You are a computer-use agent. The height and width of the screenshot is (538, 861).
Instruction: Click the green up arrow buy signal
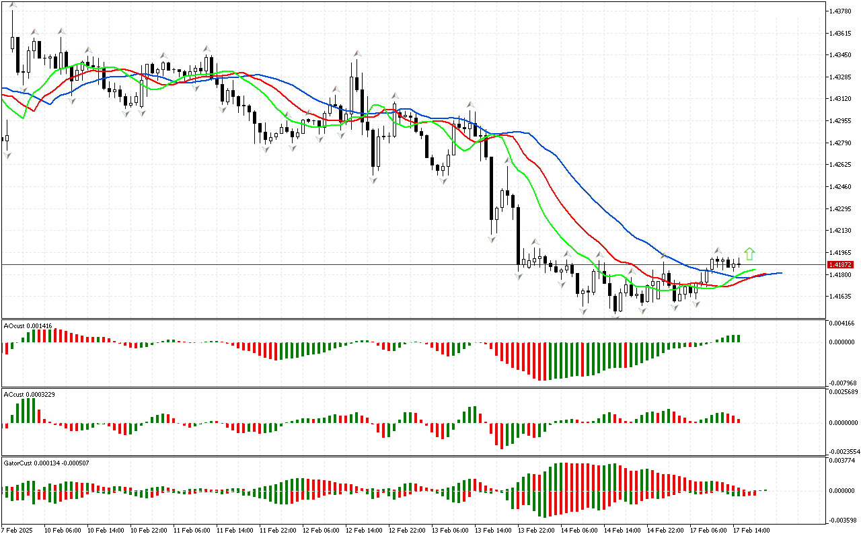(x=749, y=254)
